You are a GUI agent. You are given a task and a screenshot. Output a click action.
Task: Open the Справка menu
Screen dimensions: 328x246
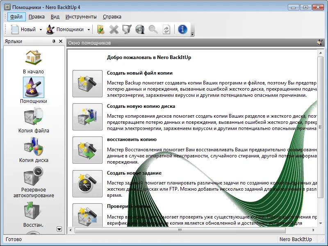[112, 17]
